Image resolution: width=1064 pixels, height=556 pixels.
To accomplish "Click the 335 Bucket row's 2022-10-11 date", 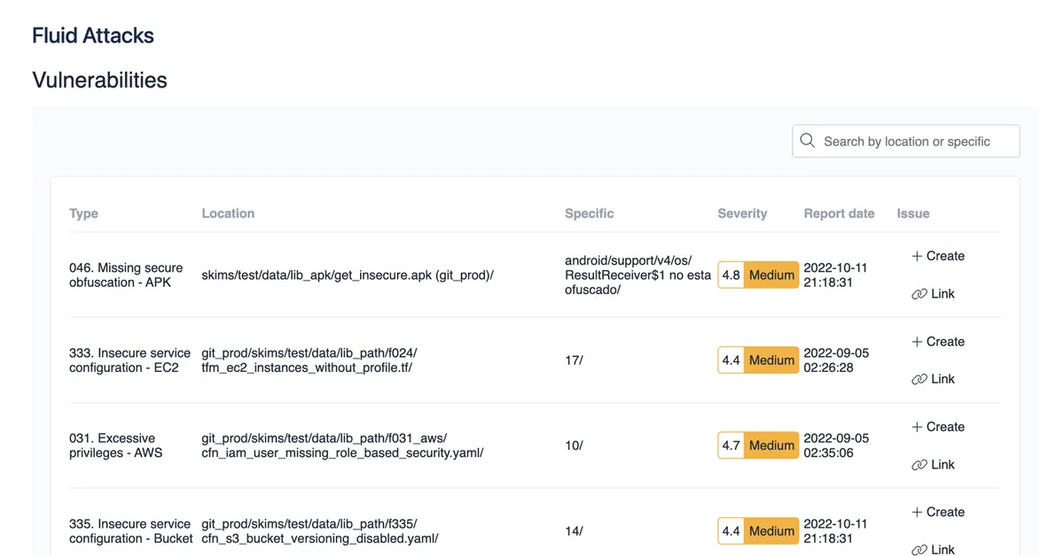I will pyautogui.click(x=836, y=531).
